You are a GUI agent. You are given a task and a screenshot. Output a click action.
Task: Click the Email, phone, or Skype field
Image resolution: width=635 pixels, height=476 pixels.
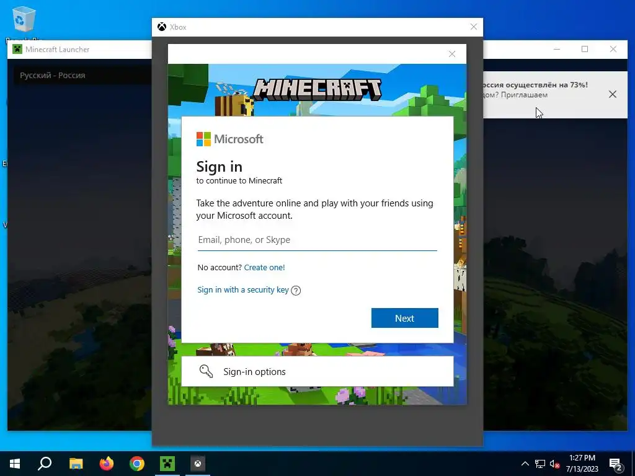click(317, 240)
